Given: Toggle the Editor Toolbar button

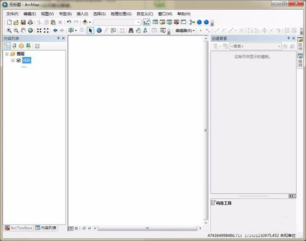Looking at the screenshot, I should click(146, 22).
